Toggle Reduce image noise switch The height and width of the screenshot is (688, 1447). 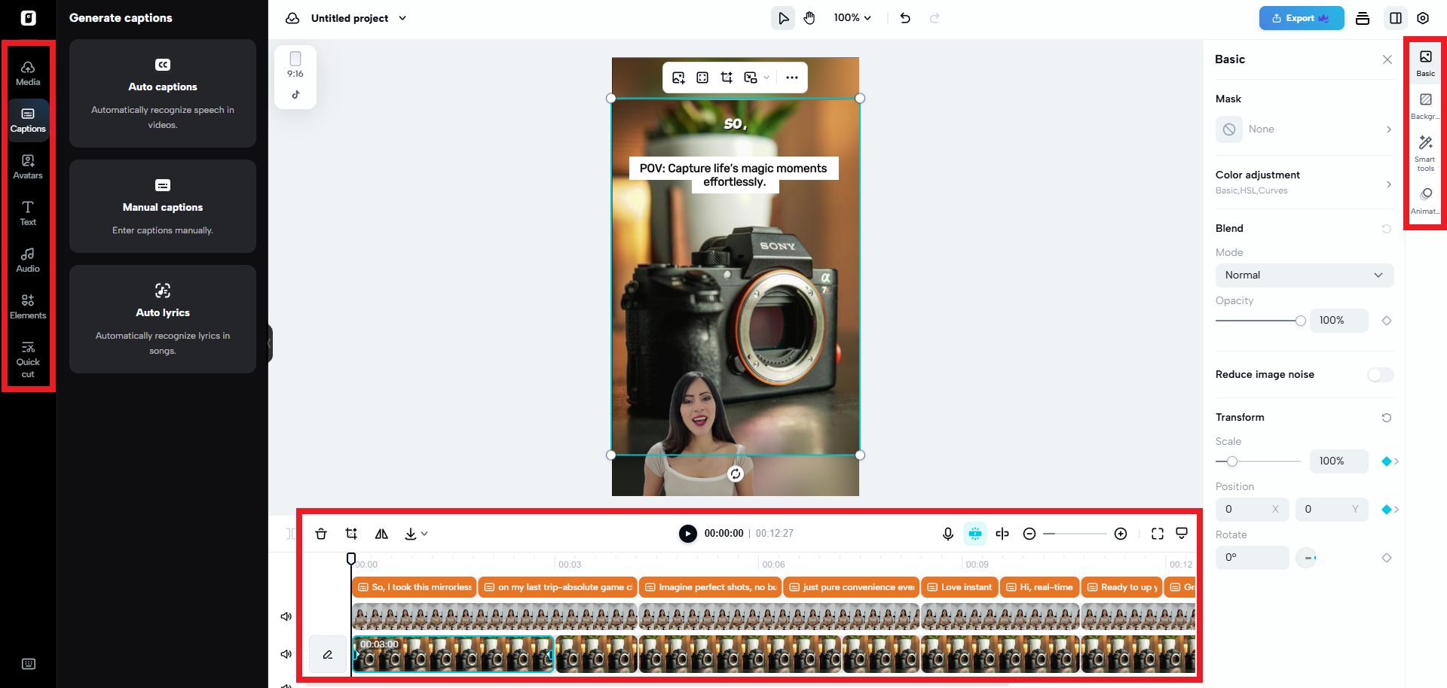(1381, 375)
